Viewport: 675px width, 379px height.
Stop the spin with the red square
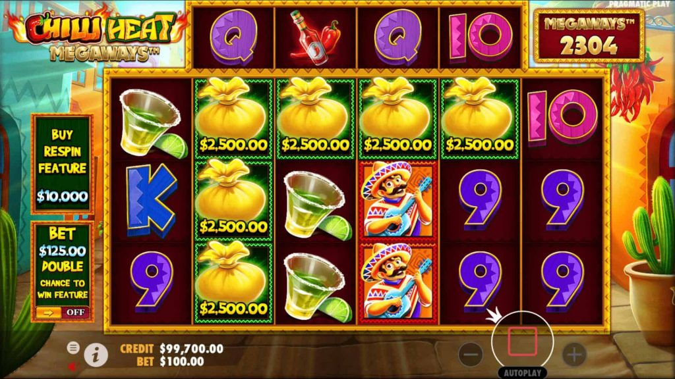[x=522, y=341]
